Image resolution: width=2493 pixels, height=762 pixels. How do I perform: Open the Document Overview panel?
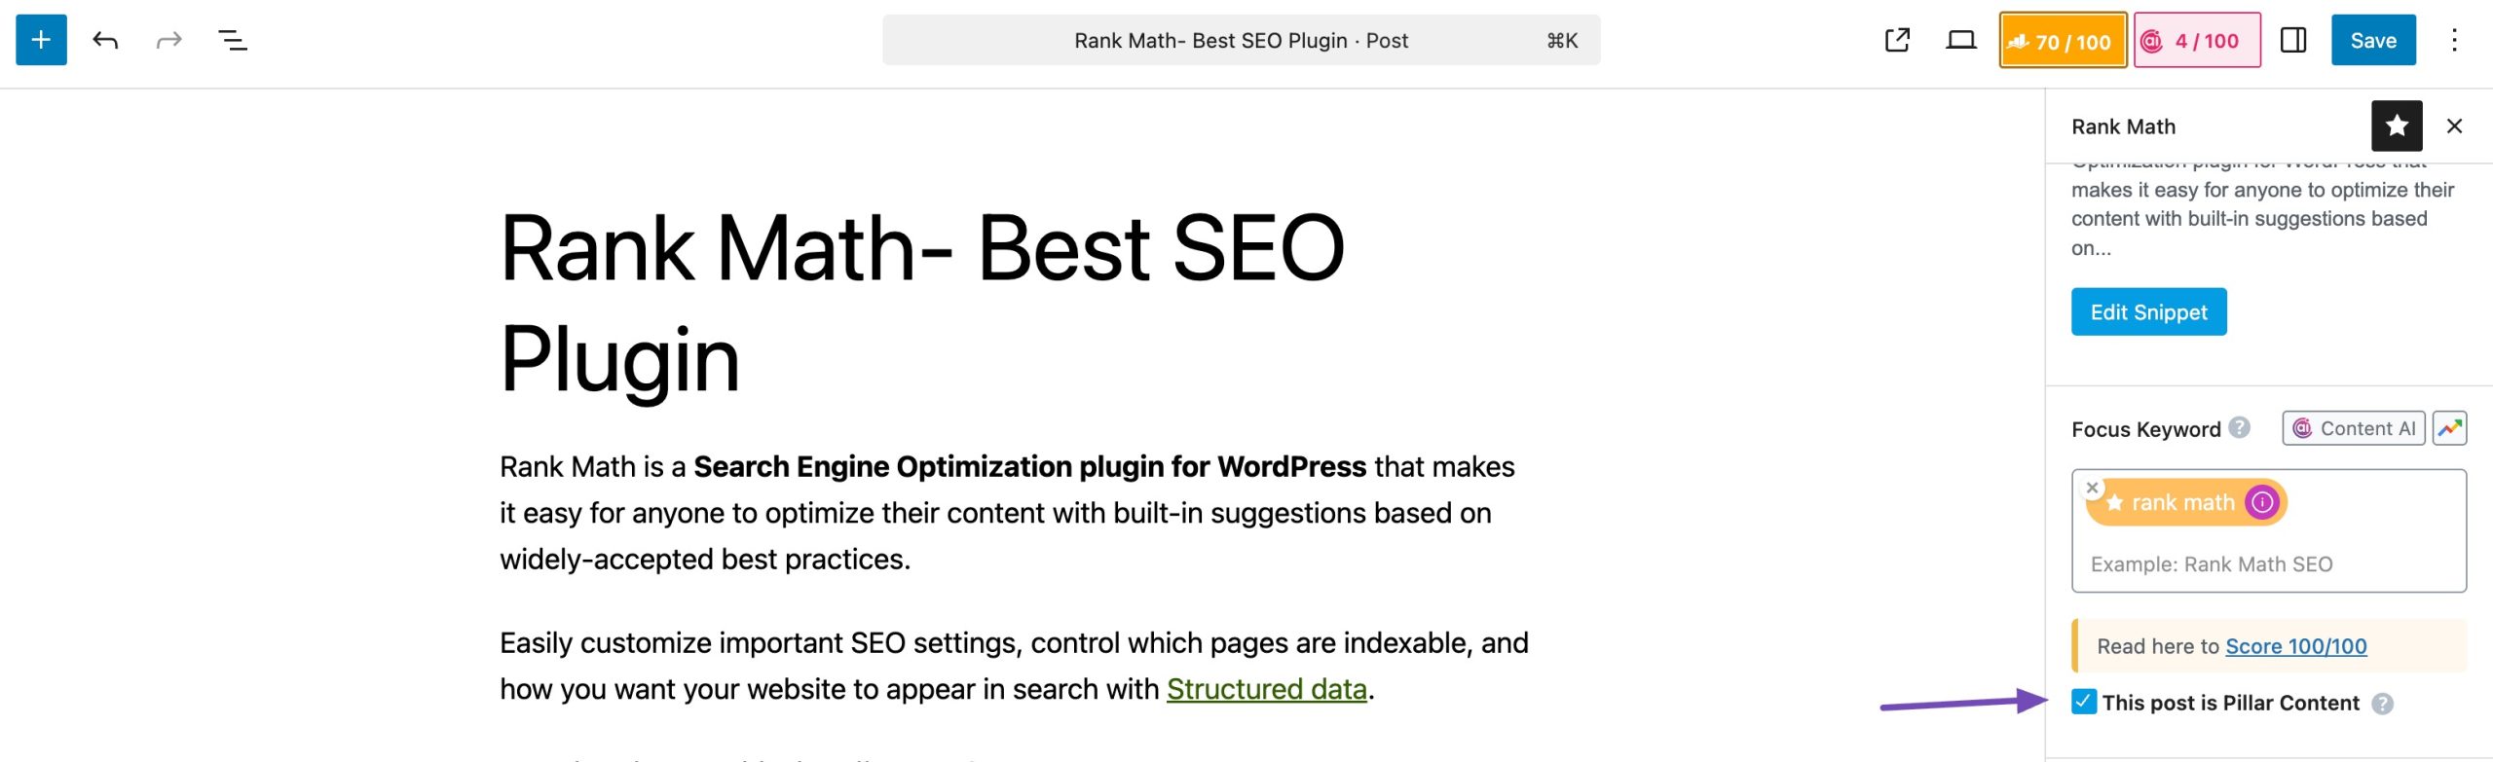(231, 40)
